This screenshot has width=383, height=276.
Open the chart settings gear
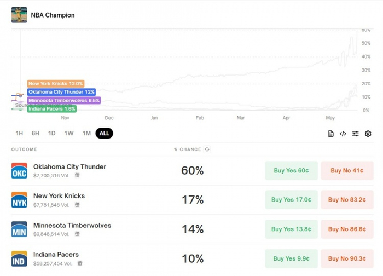click(368, 134)
